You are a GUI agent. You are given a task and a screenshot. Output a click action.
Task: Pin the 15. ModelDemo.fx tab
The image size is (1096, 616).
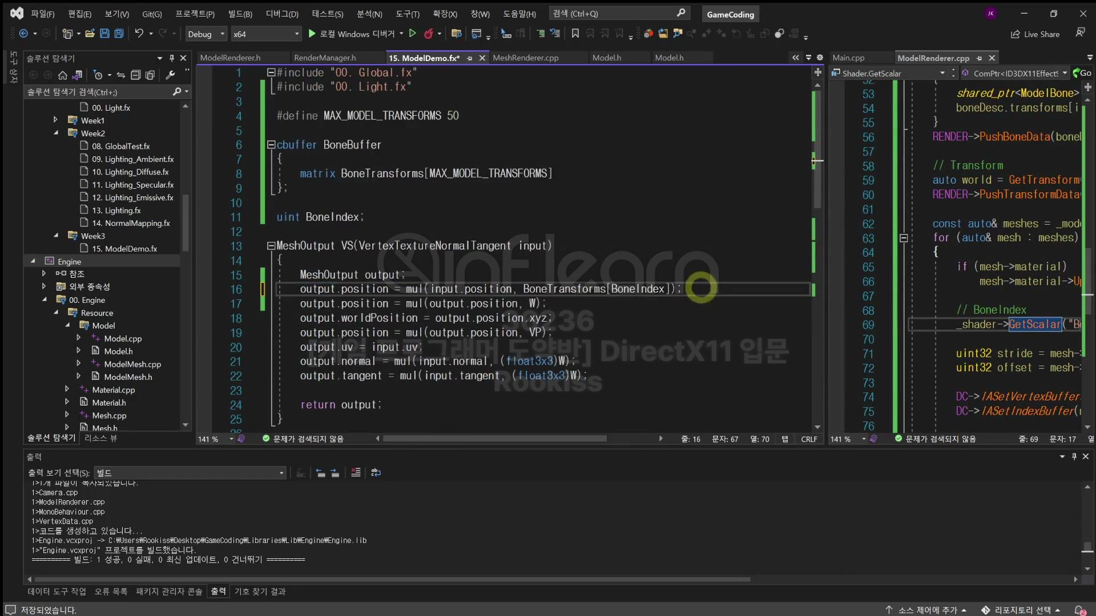point(470,58)
